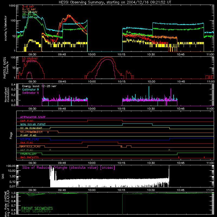Select the 3-6 keV legend label
217x217 pixels.
pos(28,7)
